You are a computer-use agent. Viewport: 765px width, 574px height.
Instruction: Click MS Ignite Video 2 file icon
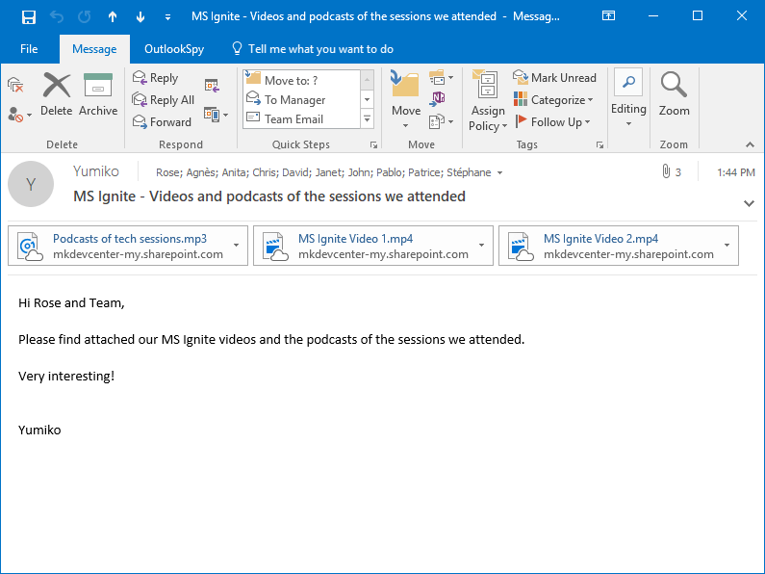pyautogui.click(x=521, y=247)
